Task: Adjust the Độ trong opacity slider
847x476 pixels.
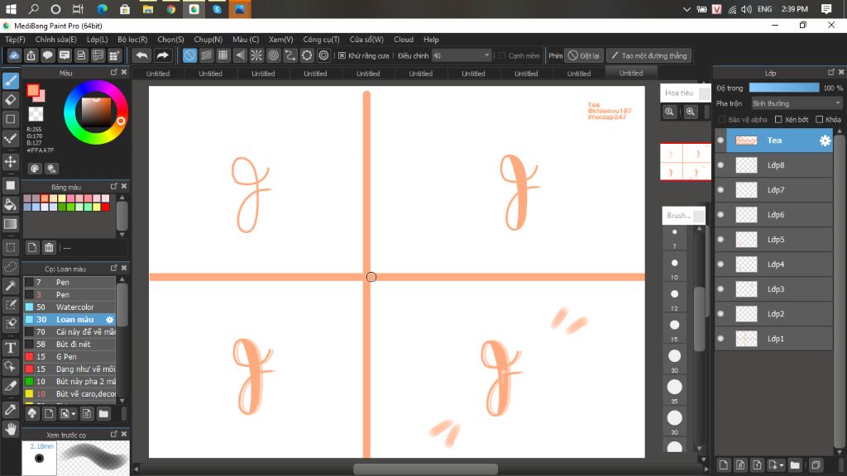Action: click(x=784, y=88)
